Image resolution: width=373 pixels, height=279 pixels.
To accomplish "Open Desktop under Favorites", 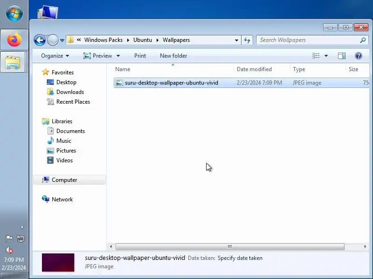I will (66, 82).
